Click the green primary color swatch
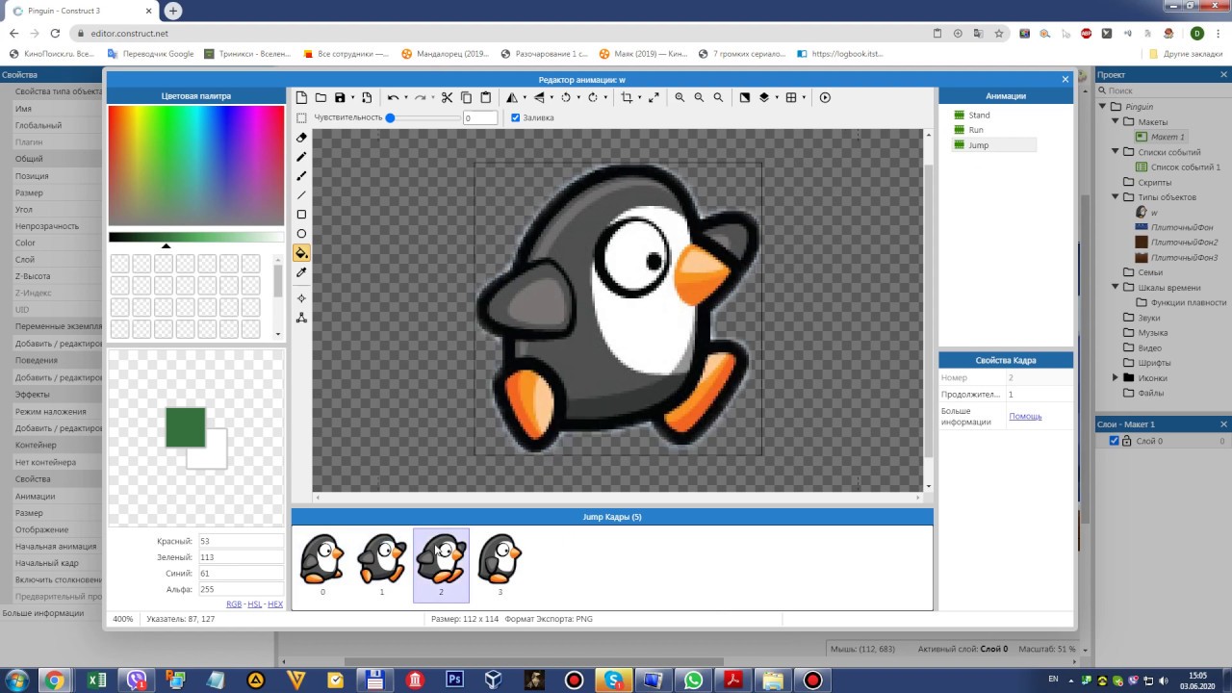The height and width of the screenshot is (693, 1232). click(x=185, y=426)
